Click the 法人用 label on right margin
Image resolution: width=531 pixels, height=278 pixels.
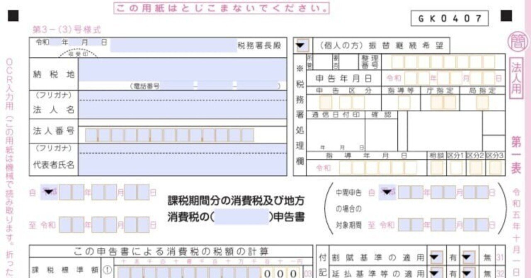click(x=516, y=79)
